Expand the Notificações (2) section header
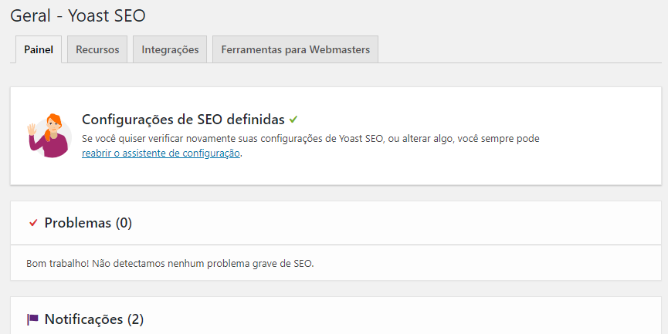 point(336,315)
